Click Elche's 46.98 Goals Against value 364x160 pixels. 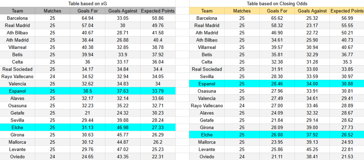(122, 128)
